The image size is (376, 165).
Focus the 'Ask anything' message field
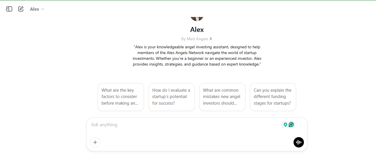pyautogui.click(x=185, y=125)
